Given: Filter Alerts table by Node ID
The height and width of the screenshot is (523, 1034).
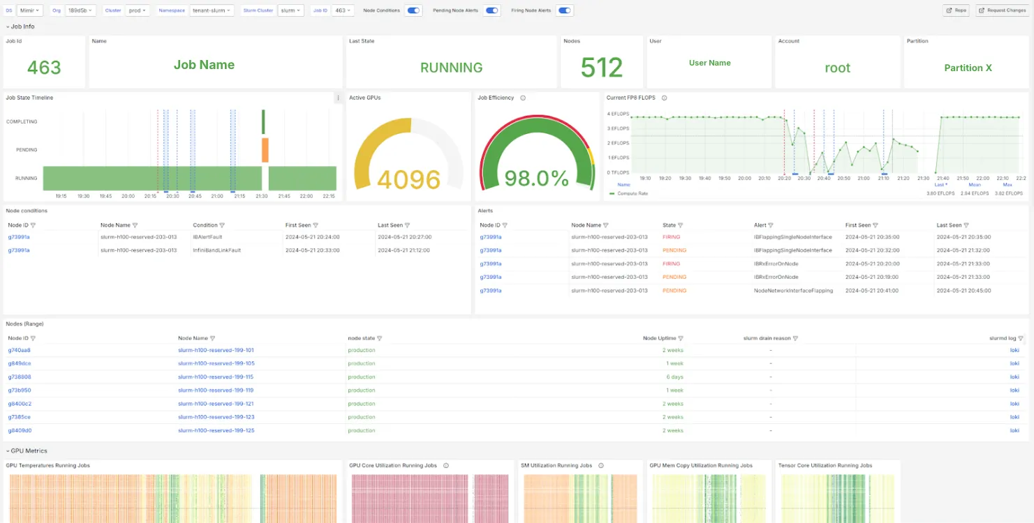Looking at the screenshot, I should tap(505, 225).
